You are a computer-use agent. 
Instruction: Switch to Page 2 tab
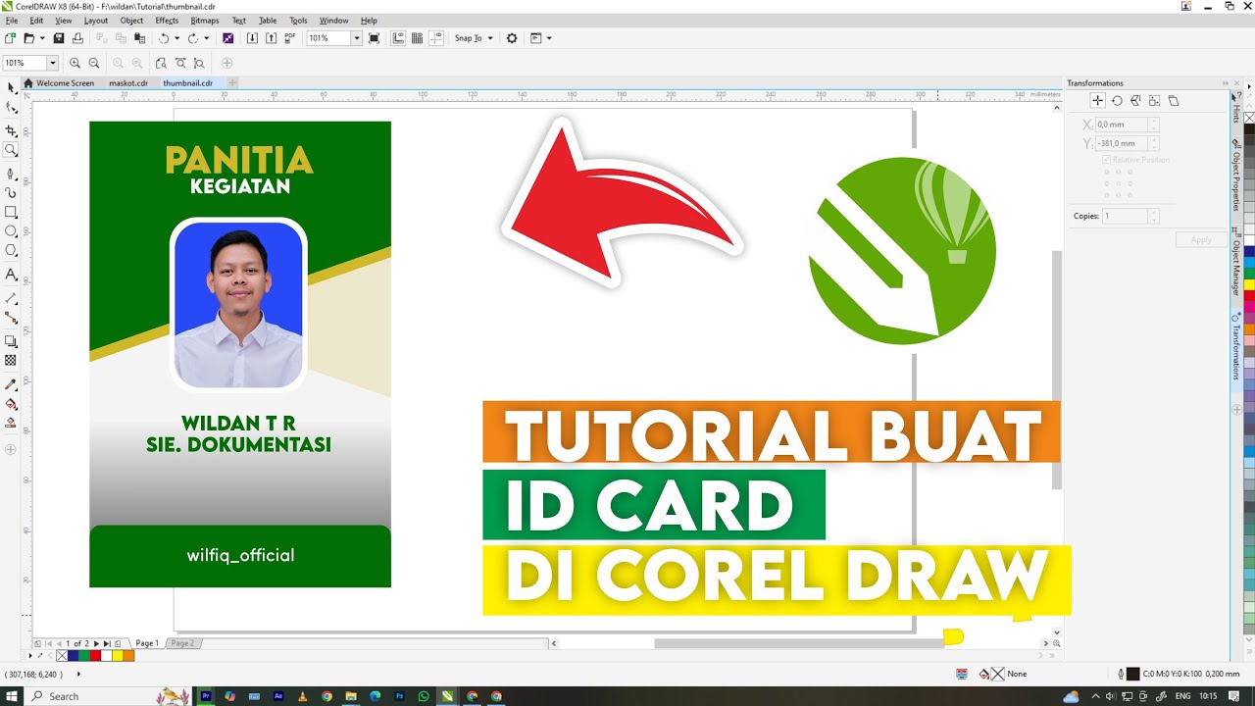[182, 643]
